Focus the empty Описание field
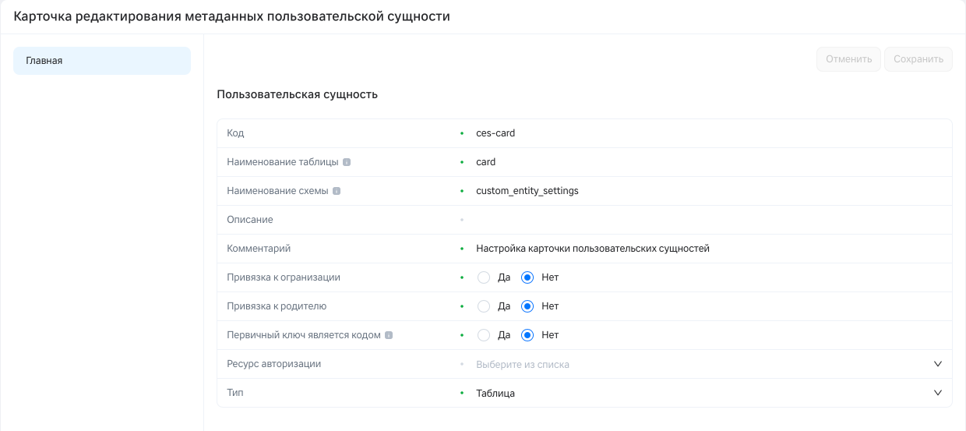This screenshot has height=431, width=966. pos(709,220)
